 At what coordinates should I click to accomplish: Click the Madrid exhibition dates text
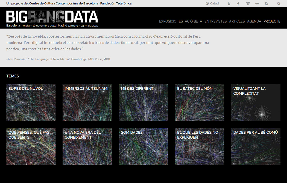(x=78, y=26)
